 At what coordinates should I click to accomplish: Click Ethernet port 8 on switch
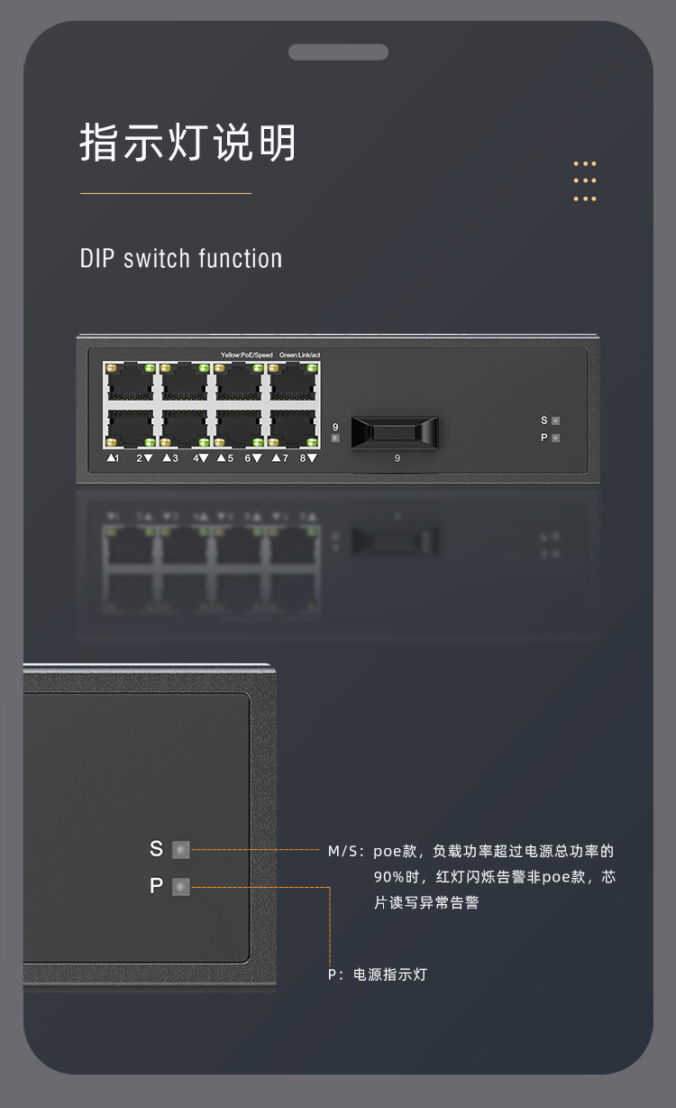point(293,428)
